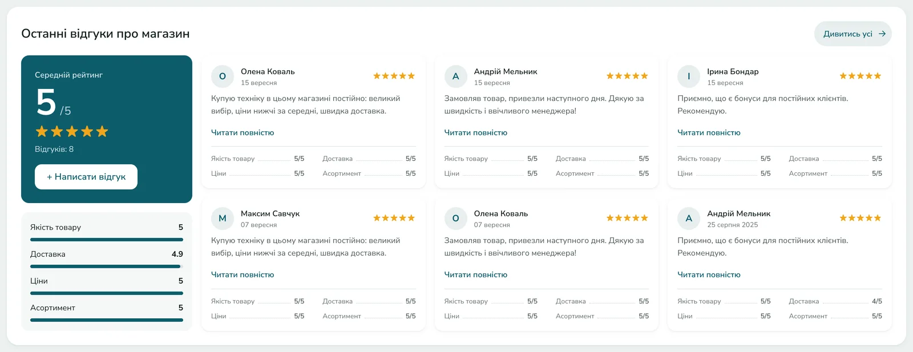Click the Якість товару rating bar
This screenshot has height=352, width=913.
coord(107,240)
